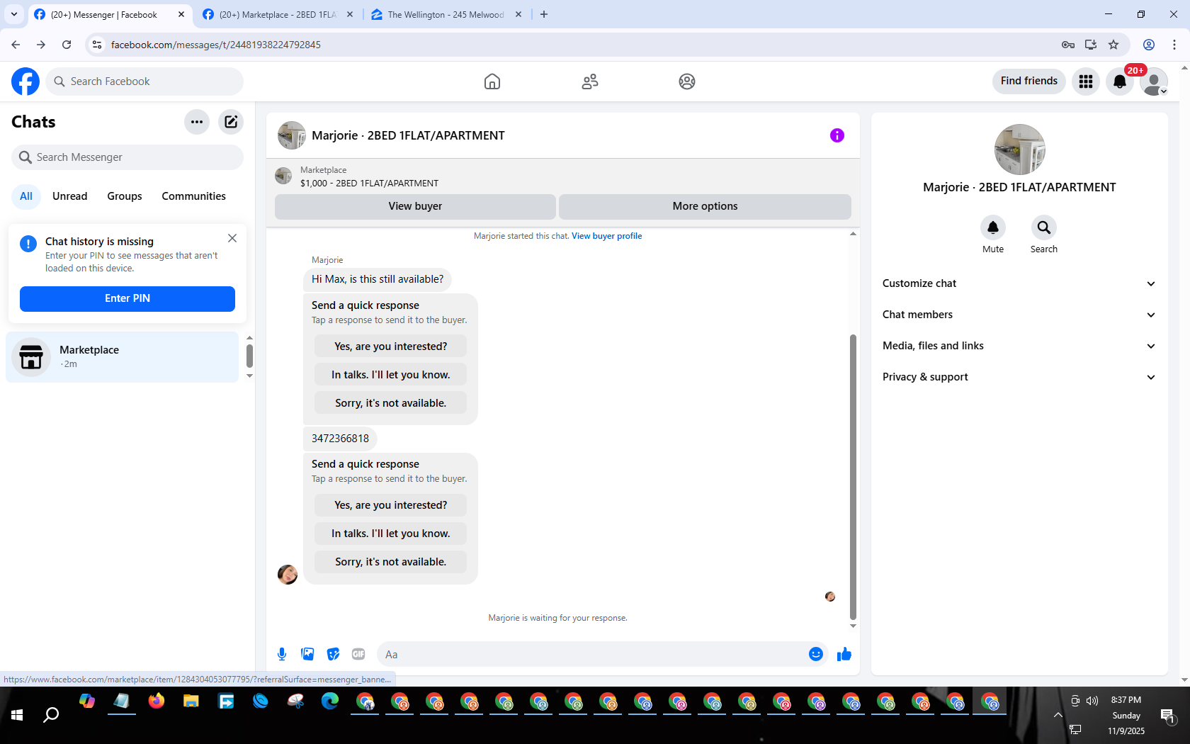Open the Groups icon in top navigation
1190x744 pixels.
(687, 81)
